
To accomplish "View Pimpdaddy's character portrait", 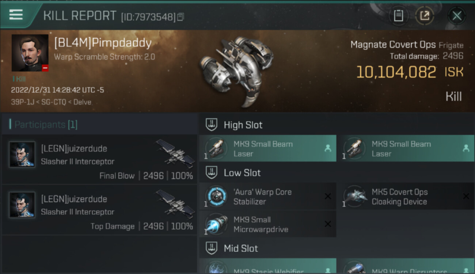I will click(x=30, y=53).
